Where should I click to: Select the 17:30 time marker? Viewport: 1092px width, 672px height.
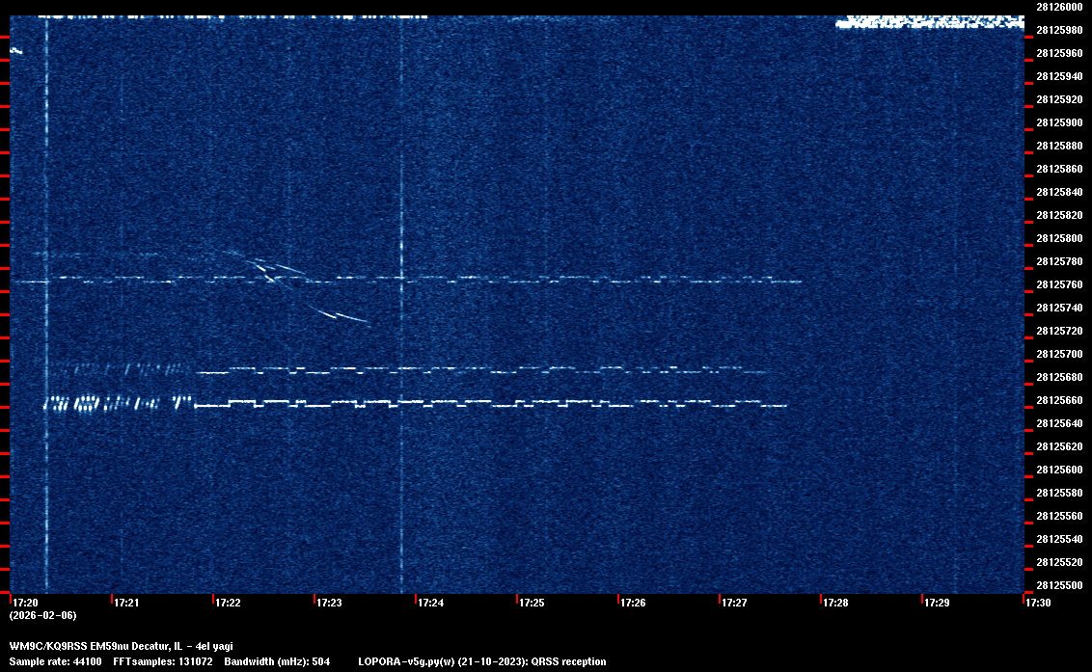click(1038, 604)
